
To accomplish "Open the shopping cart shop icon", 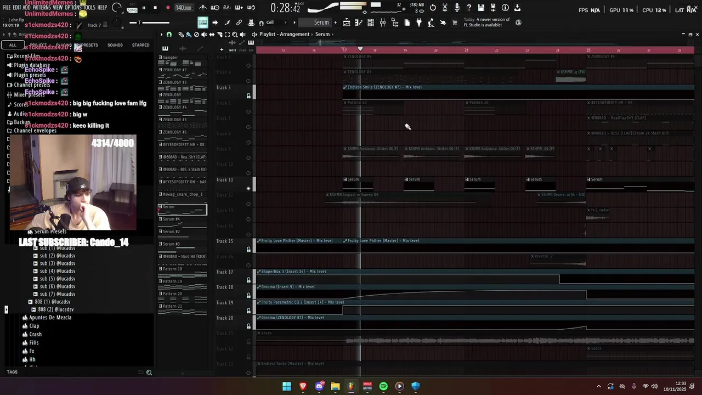I will click(455, 22).
